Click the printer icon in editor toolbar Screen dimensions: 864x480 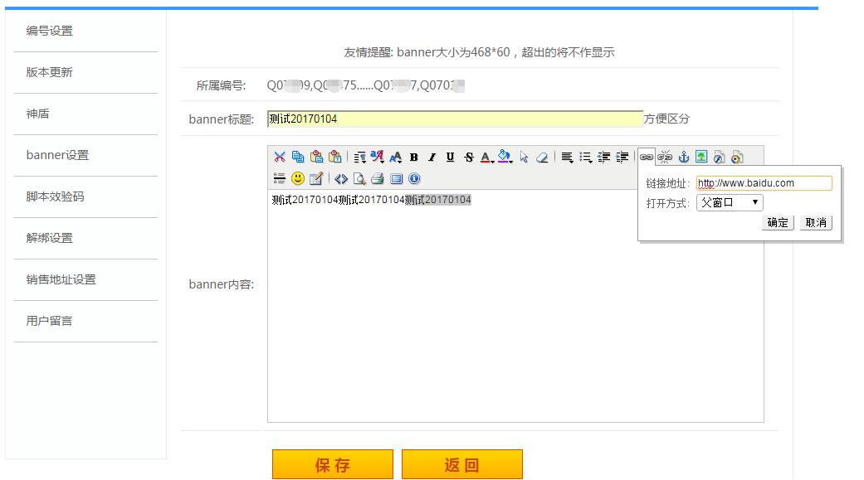click(x=378, y=178)
